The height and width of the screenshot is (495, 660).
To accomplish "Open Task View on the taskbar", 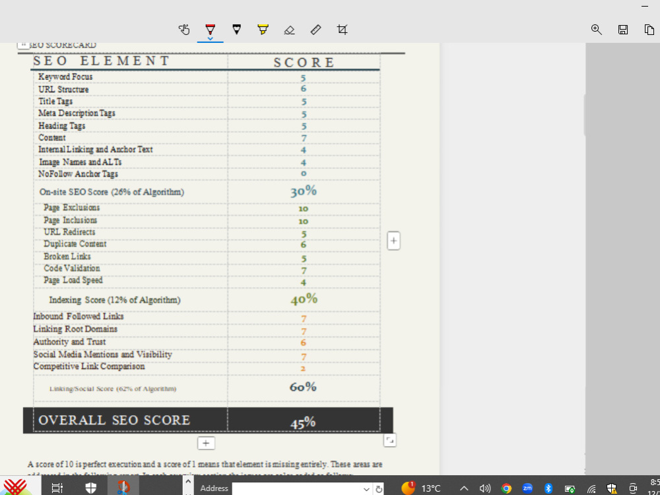I will tap(57, 488).
